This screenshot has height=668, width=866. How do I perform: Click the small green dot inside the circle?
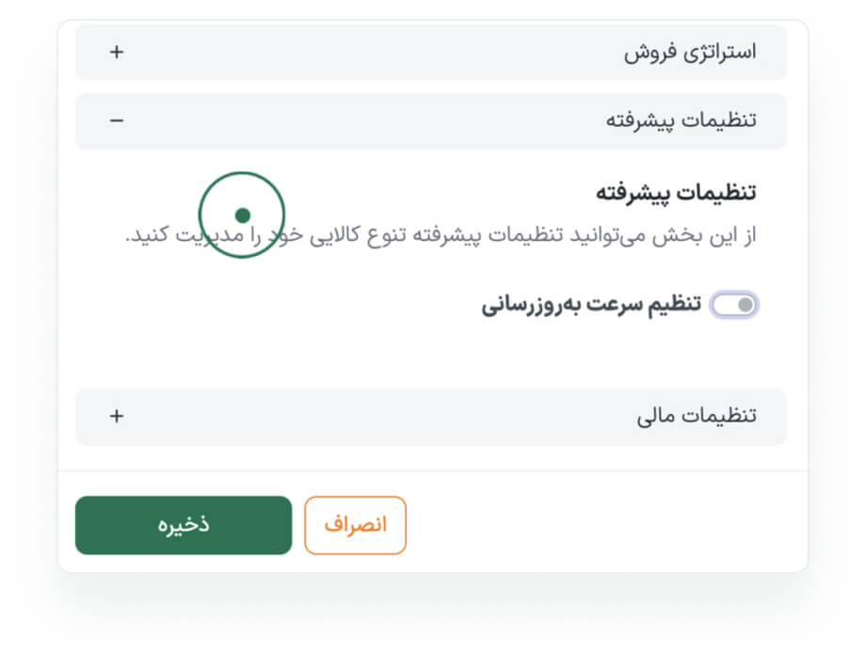tap(242, 215)
